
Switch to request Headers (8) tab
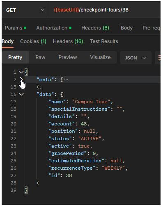[95, 28]
